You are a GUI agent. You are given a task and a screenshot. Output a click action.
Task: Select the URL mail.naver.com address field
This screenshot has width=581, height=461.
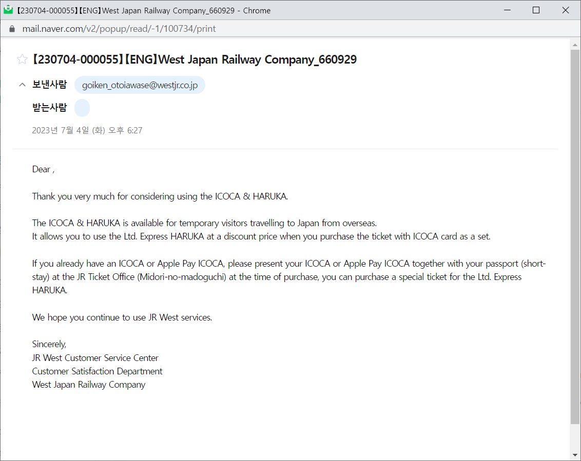[x=119, y=29]
